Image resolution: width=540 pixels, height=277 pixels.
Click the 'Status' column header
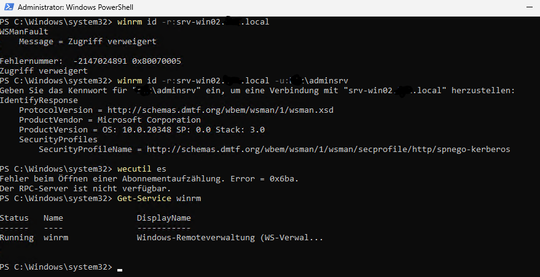pyautogui.click(x=14, y=218)
